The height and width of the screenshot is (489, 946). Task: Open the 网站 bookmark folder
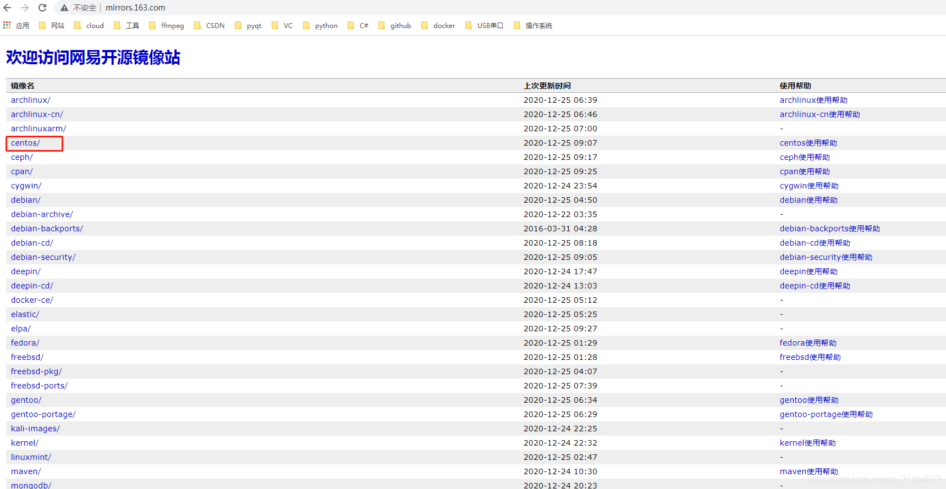click(52, 25)
